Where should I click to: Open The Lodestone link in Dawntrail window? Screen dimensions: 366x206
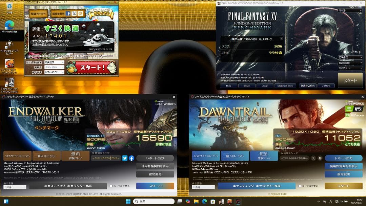pyautogui.click(x=294, y=158)
